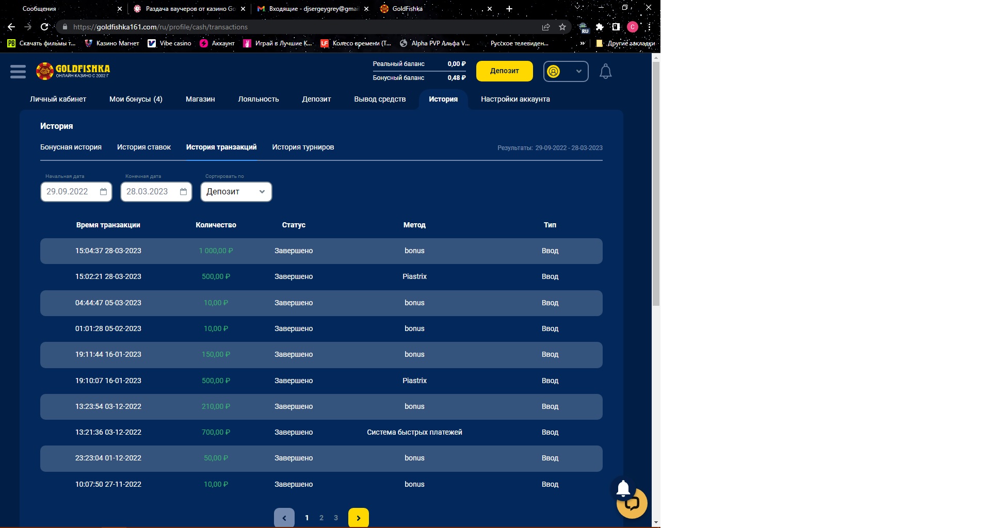Open the Другие закладки bookmarks folder
Screen dimensions: 984x528
625,43
